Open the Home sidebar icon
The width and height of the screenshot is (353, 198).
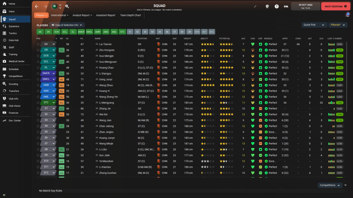point(4,4)
